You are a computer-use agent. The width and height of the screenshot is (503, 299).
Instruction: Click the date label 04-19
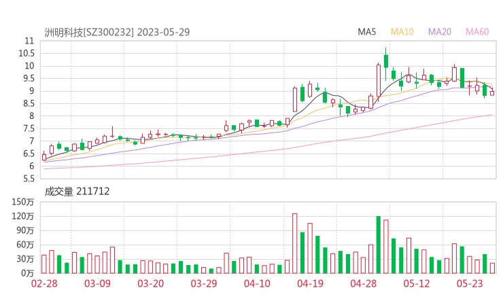pos(310,283)
